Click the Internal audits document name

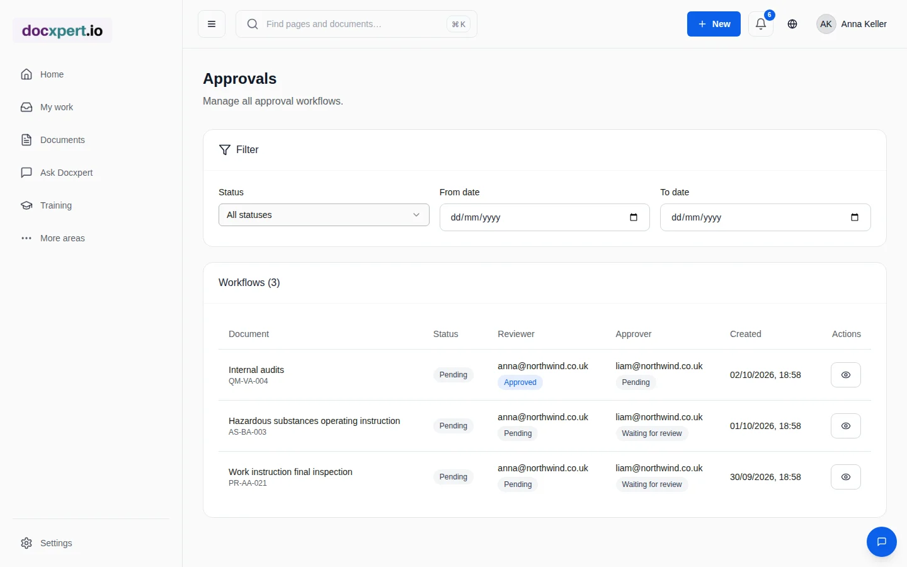(x=256, y=370)
